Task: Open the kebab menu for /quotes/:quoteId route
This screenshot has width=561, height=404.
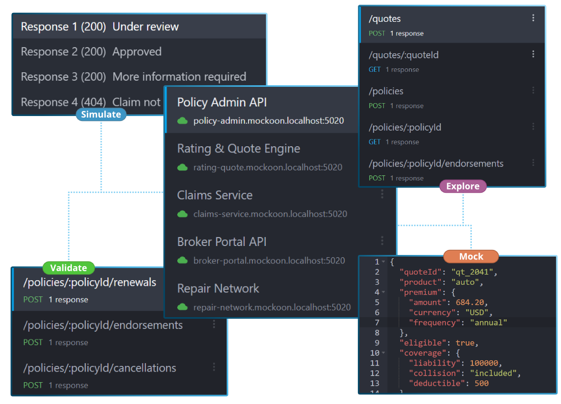Action: (533, 54)
